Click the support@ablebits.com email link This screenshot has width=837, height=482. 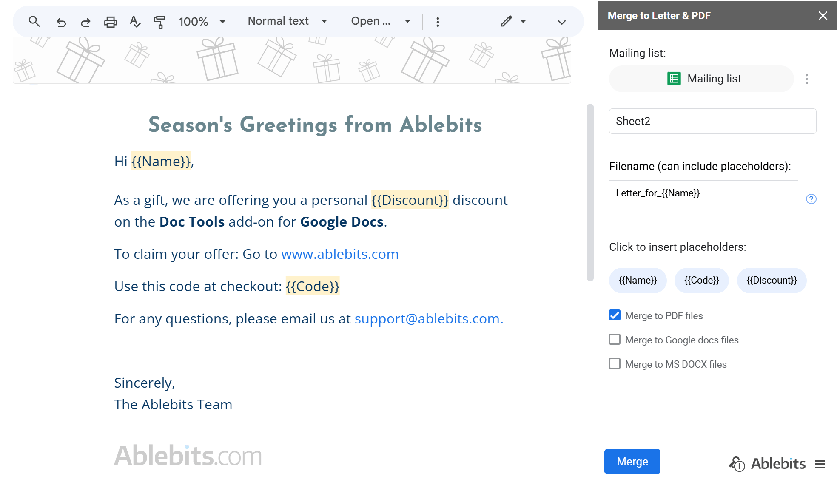(x=429, y=319)
